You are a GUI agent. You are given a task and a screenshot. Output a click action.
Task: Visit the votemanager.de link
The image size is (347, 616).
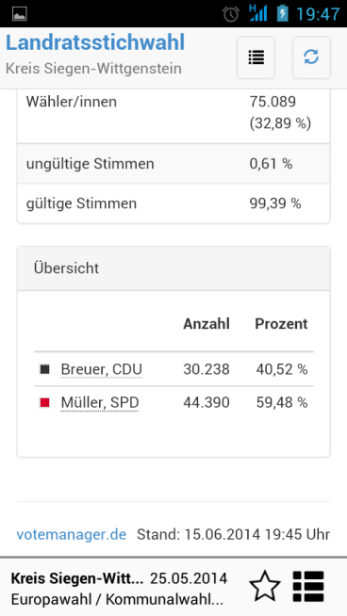72,534
